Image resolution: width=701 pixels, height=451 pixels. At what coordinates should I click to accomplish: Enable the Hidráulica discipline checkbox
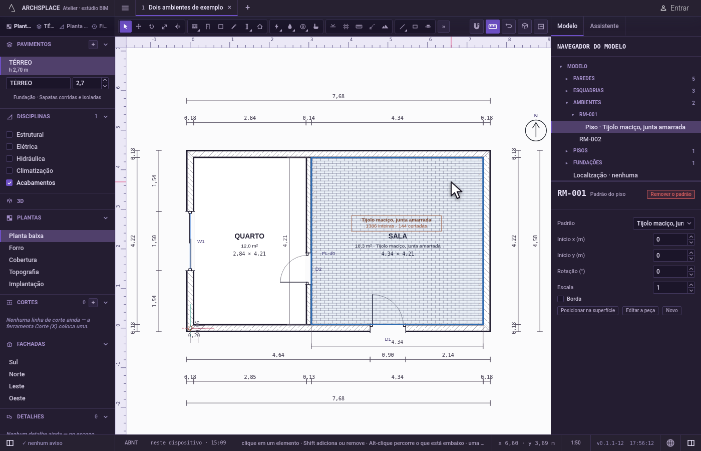tap(9, 159)
